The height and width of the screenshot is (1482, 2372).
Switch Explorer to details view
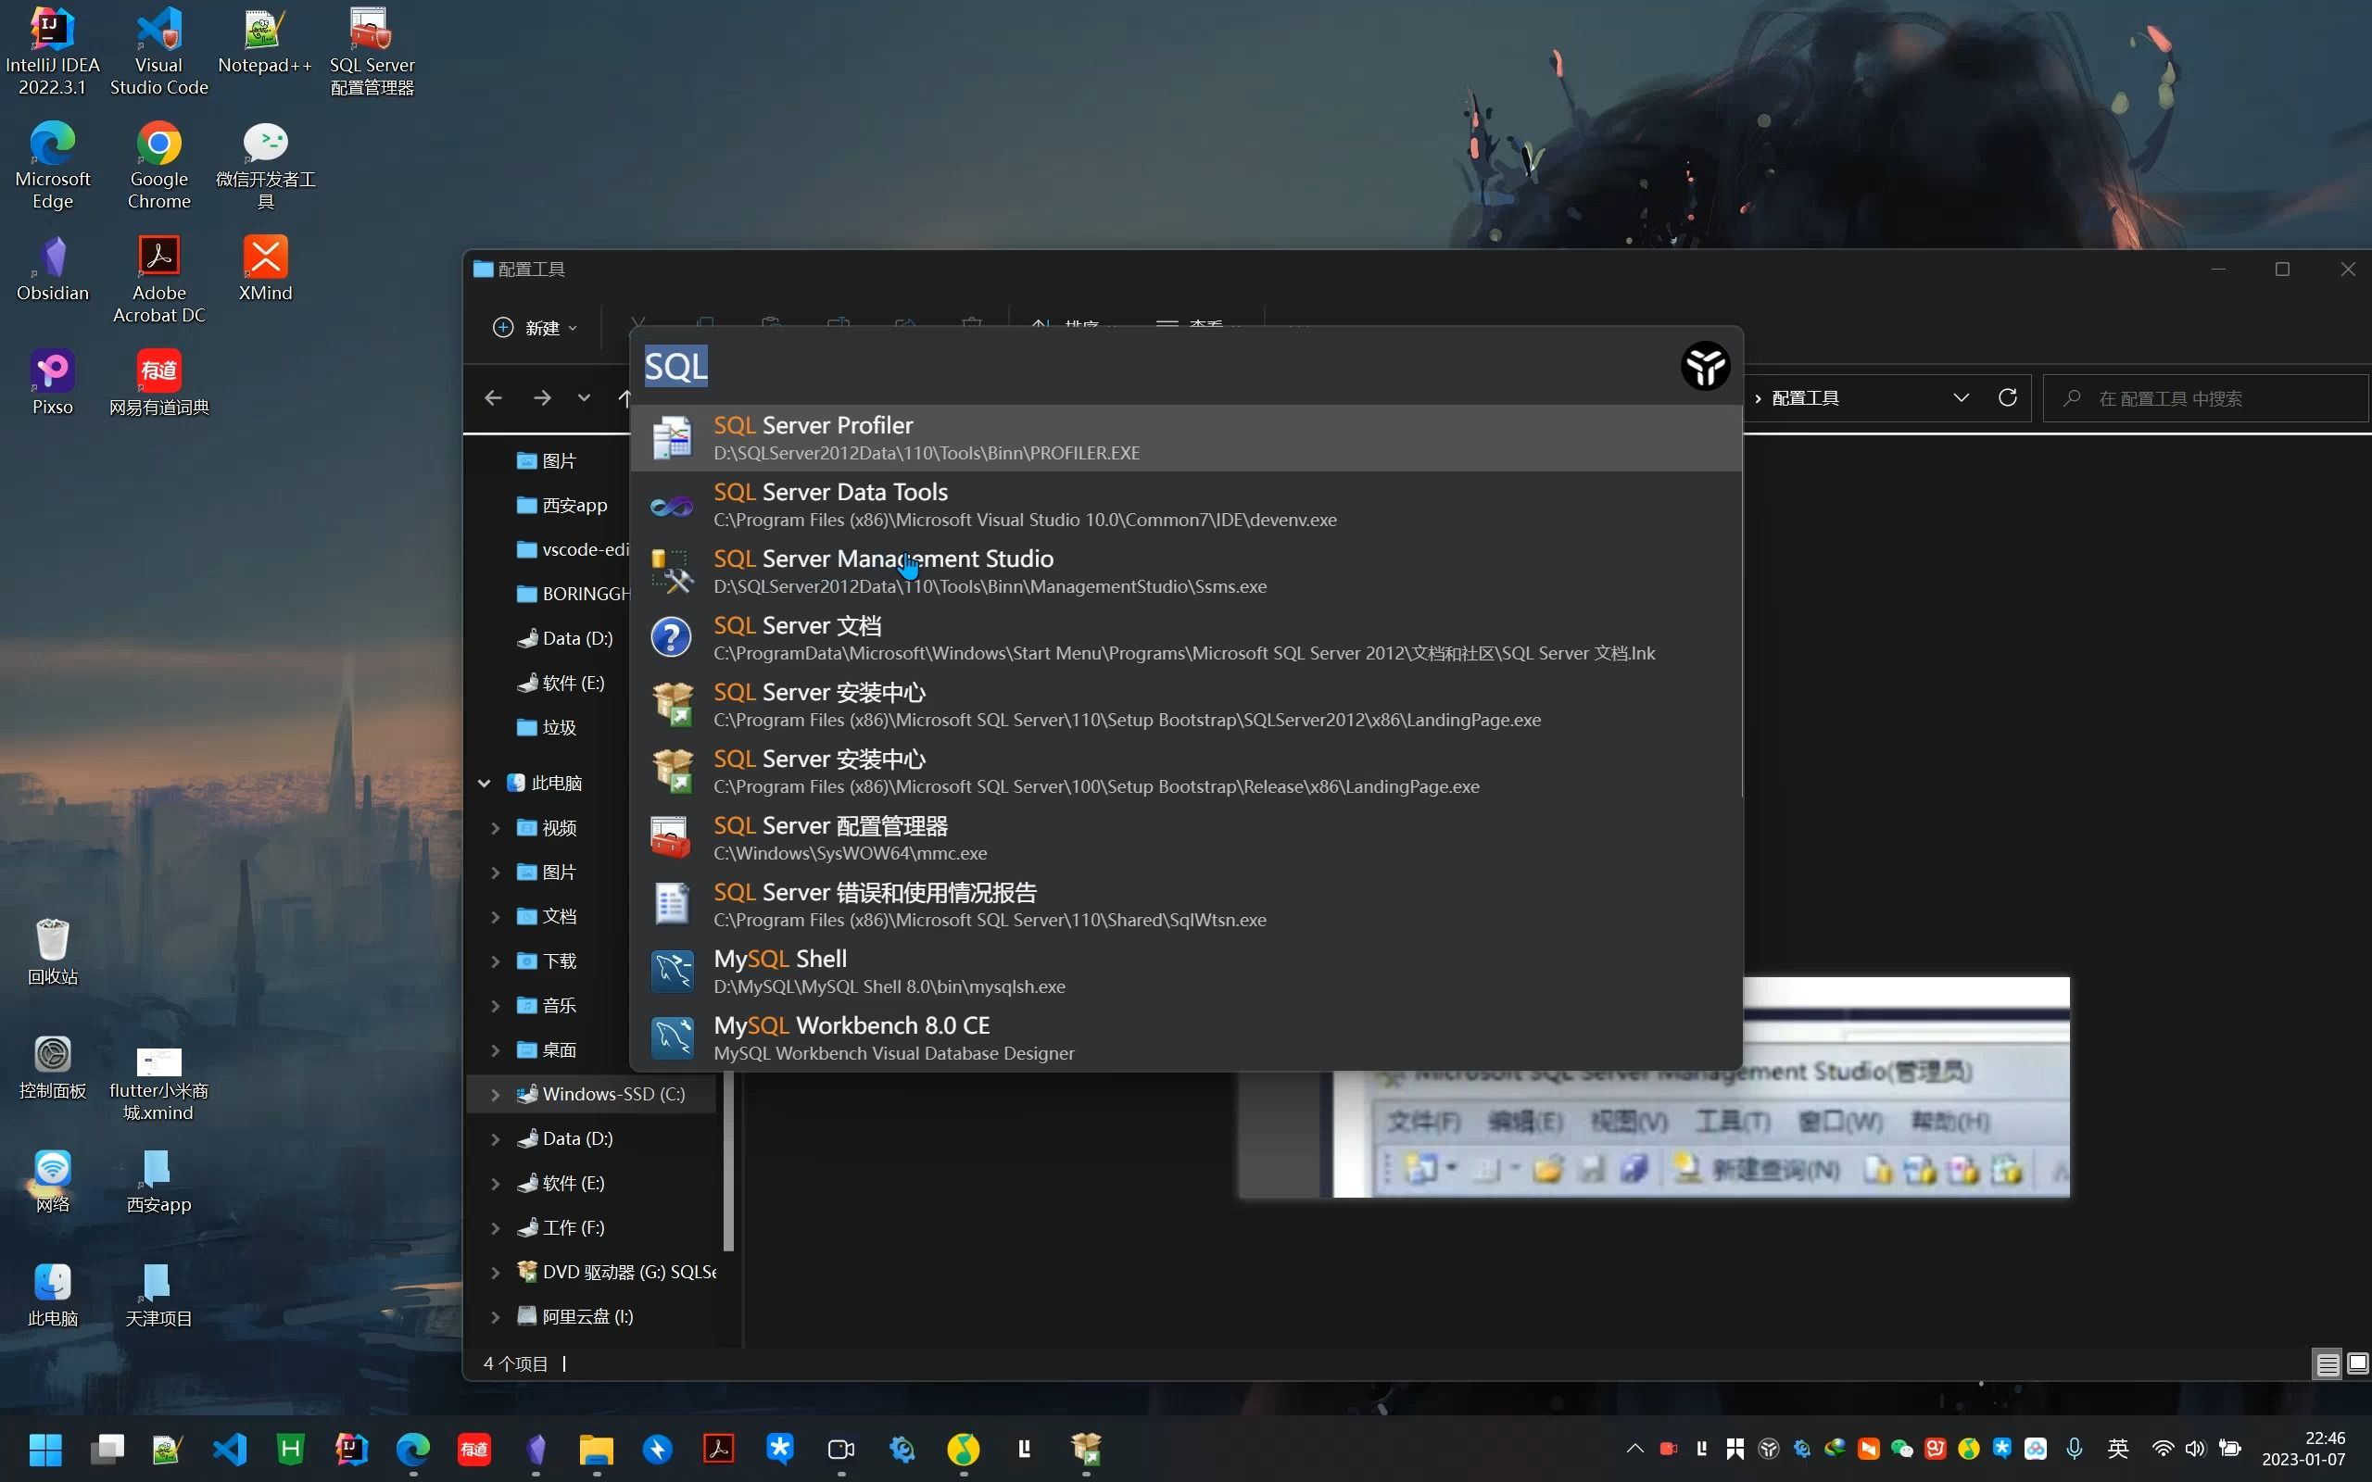coord(2328,1363)
